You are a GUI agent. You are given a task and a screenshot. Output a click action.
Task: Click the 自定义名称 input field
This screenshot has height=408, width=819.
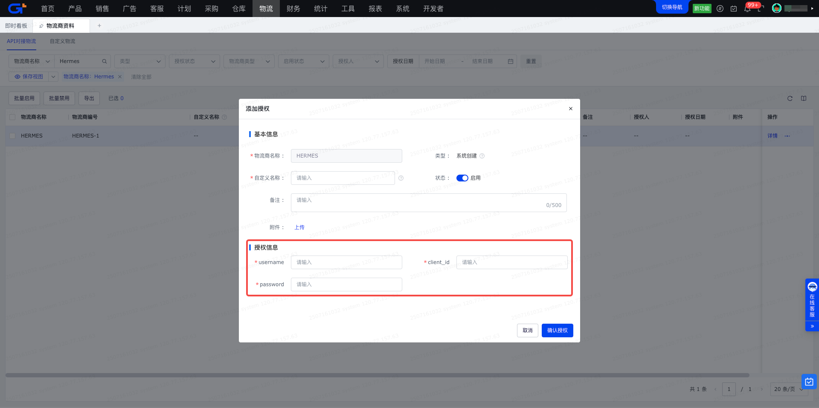[343, 178]
